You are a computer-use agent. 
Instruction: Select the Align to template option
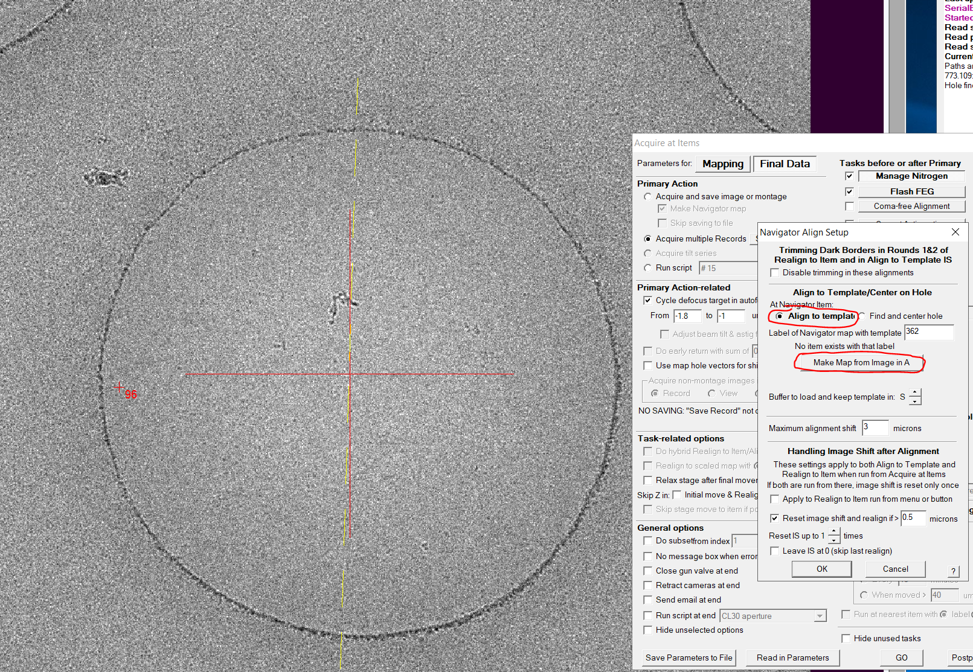tap(780, 316)
